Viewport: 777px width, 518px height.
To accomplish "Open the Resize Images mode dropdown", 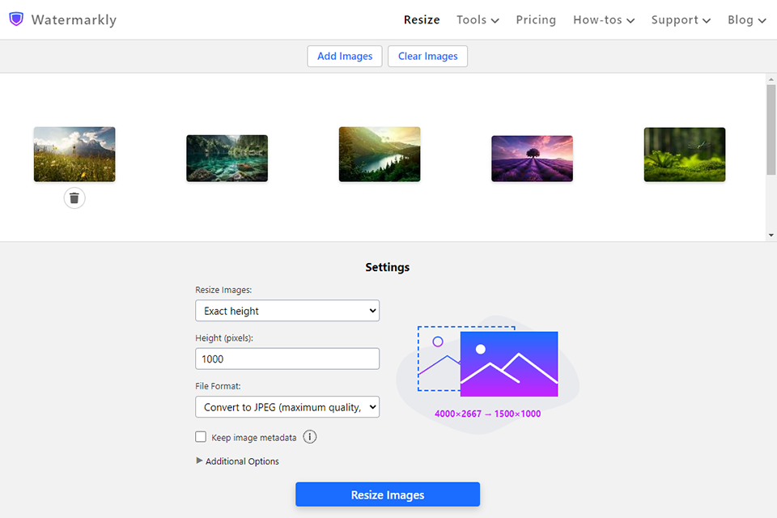I will (x=287, y=311).
